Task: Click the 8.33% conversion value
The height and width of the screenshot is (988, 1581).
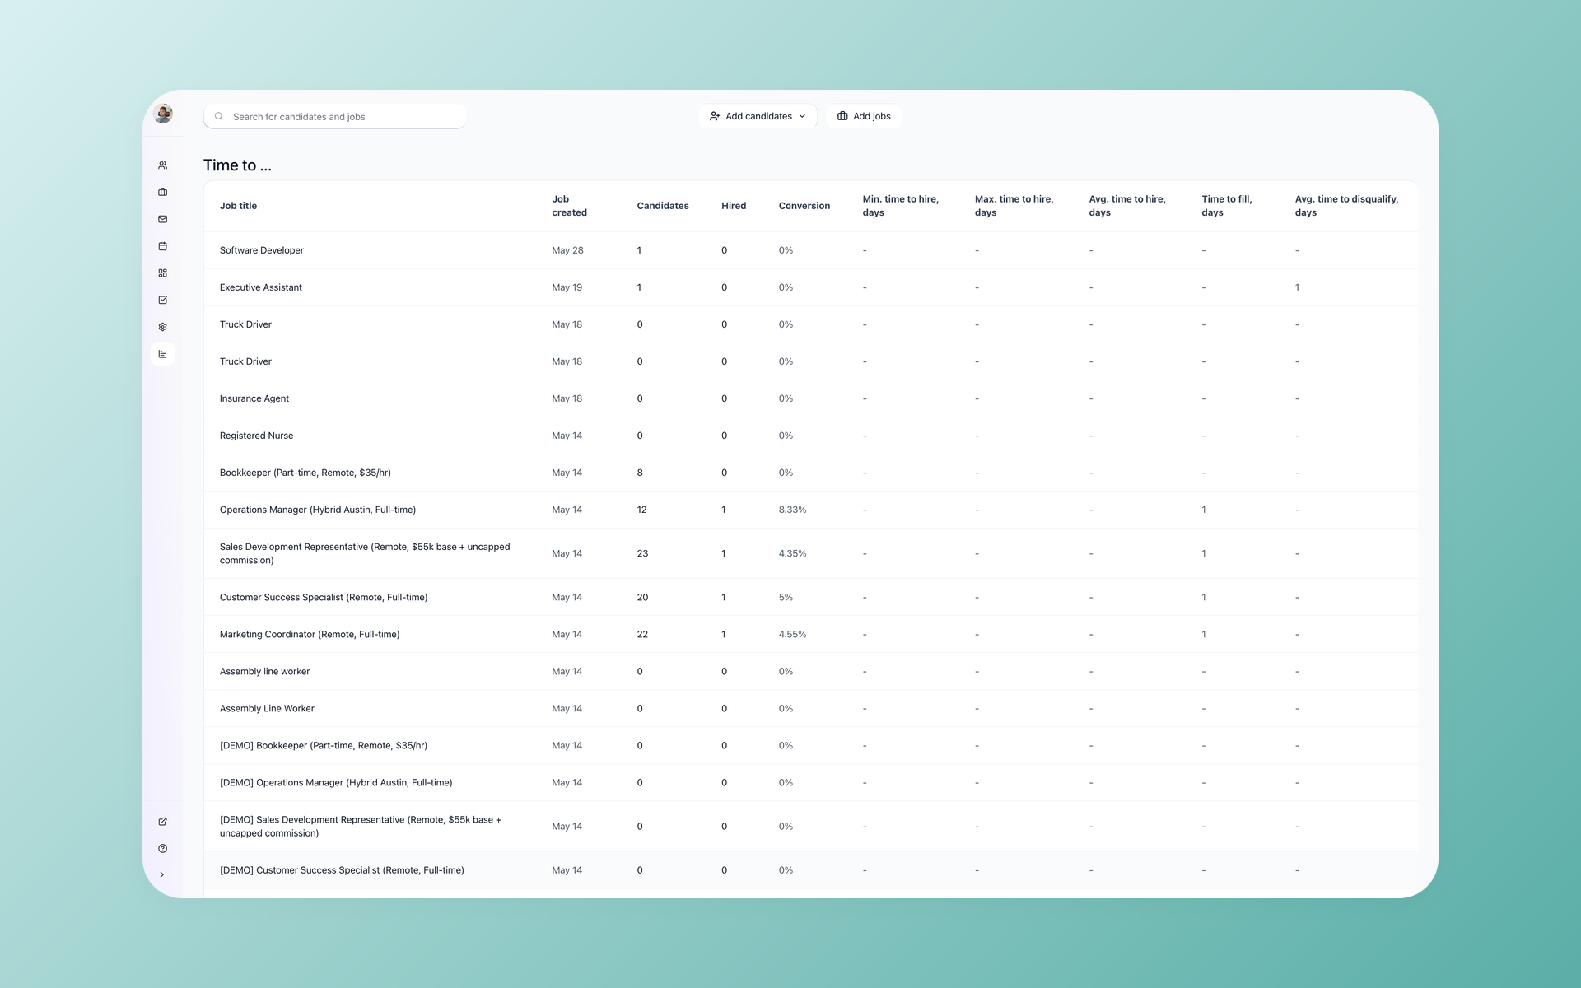Action: click(x=792, y=510)
